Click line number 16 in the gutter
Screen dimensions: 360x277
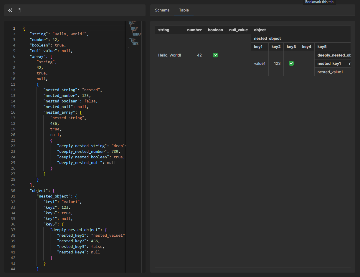(14, 112)
